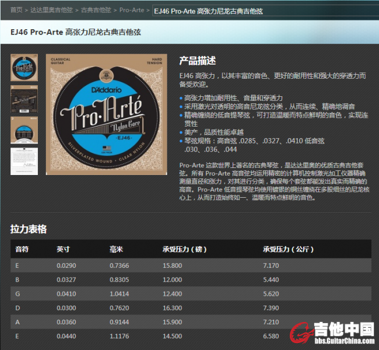This screenshot has height=350, width=379.
Task: Click the 音符 column header
Action: tap(22, 249)
